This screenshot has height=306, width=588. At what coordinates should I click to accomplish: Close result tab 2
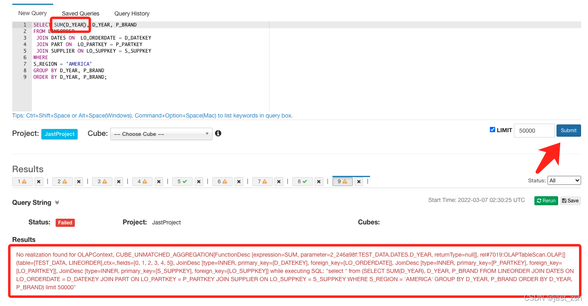pos(79,182)
